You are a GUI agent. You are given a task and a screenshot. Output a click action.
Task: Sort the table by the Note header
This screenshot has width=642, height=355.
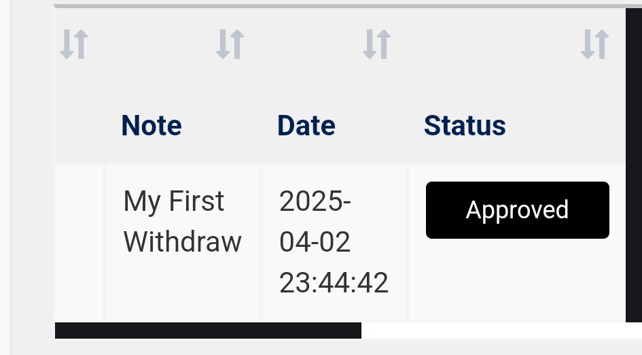point(151,126)
